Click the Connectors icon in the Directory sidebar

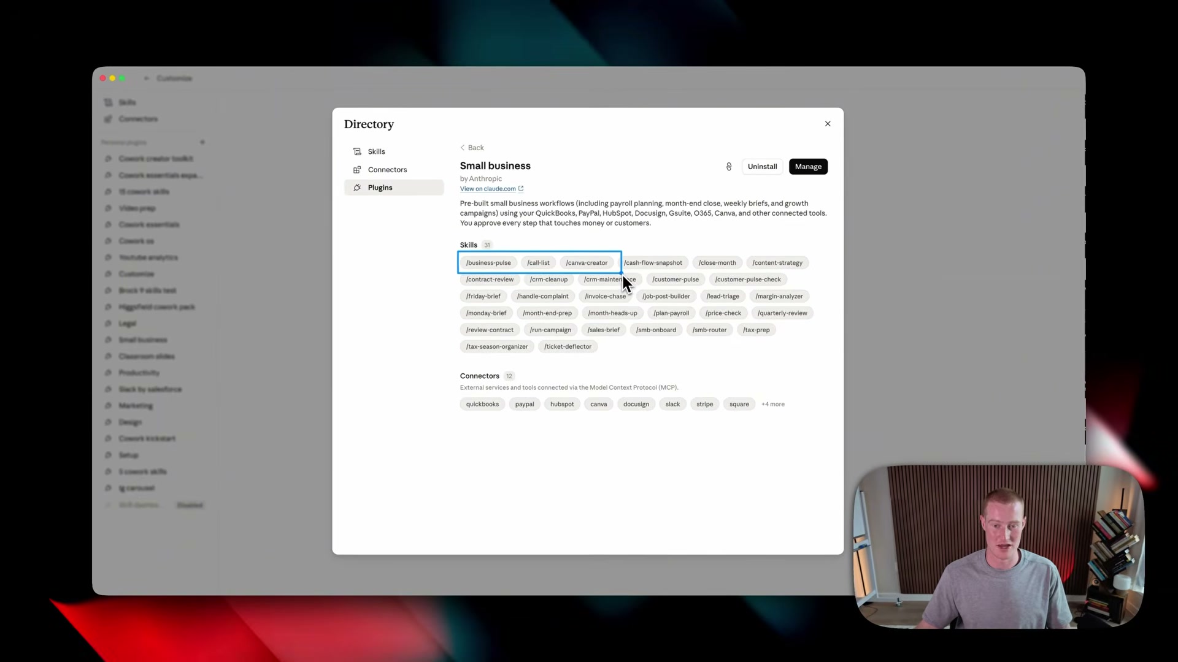tap(357, 170)
